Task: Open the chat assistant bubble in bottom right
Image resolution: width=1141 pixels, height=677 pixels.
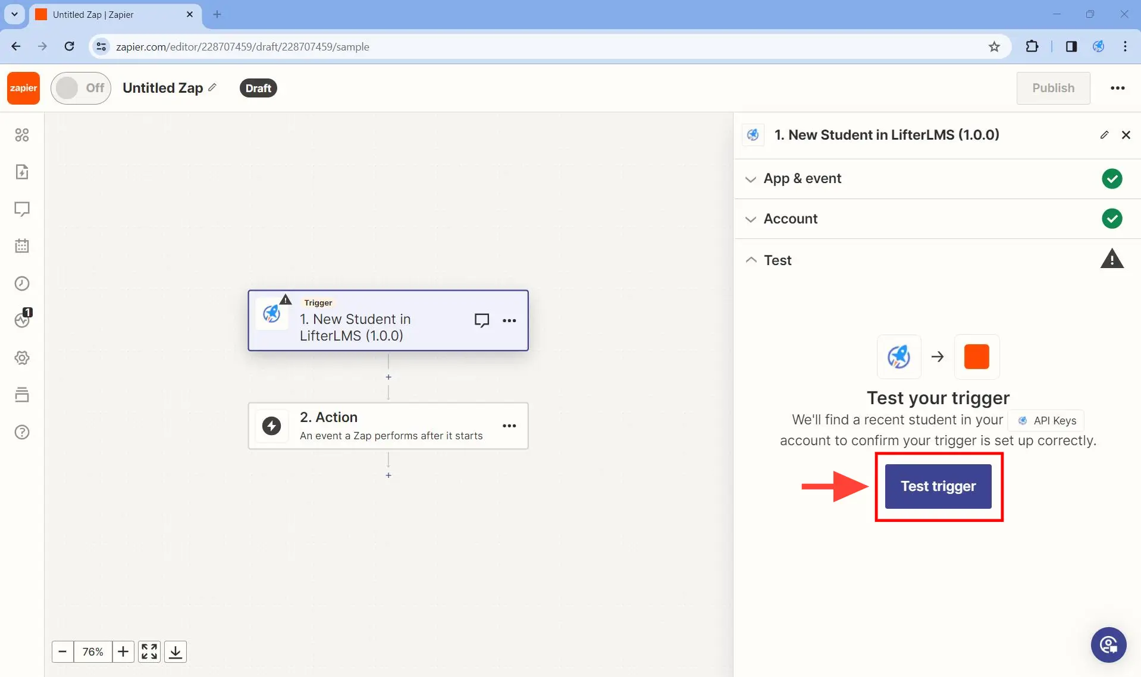Action: click(x=1108, y=645)
